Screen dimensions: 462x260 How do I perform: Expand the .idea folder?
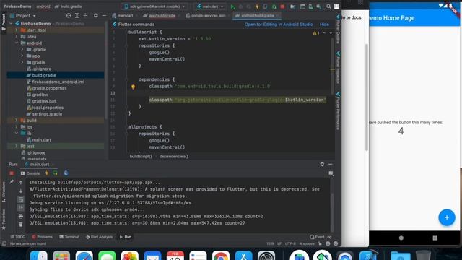coord(17,37)
